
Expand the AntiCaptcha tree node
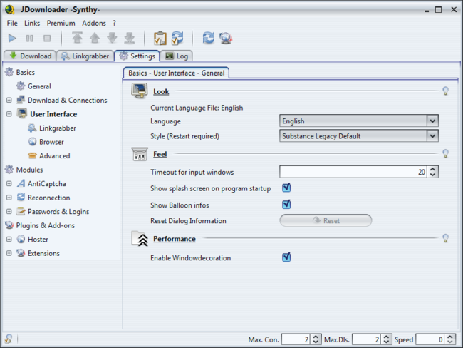[x=9, y=183]
